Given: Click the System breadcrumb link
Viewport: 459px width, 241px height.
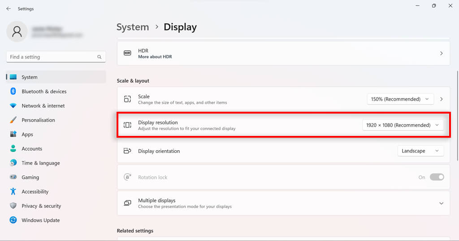Looking at the screenshot, I should coord(133,27).
